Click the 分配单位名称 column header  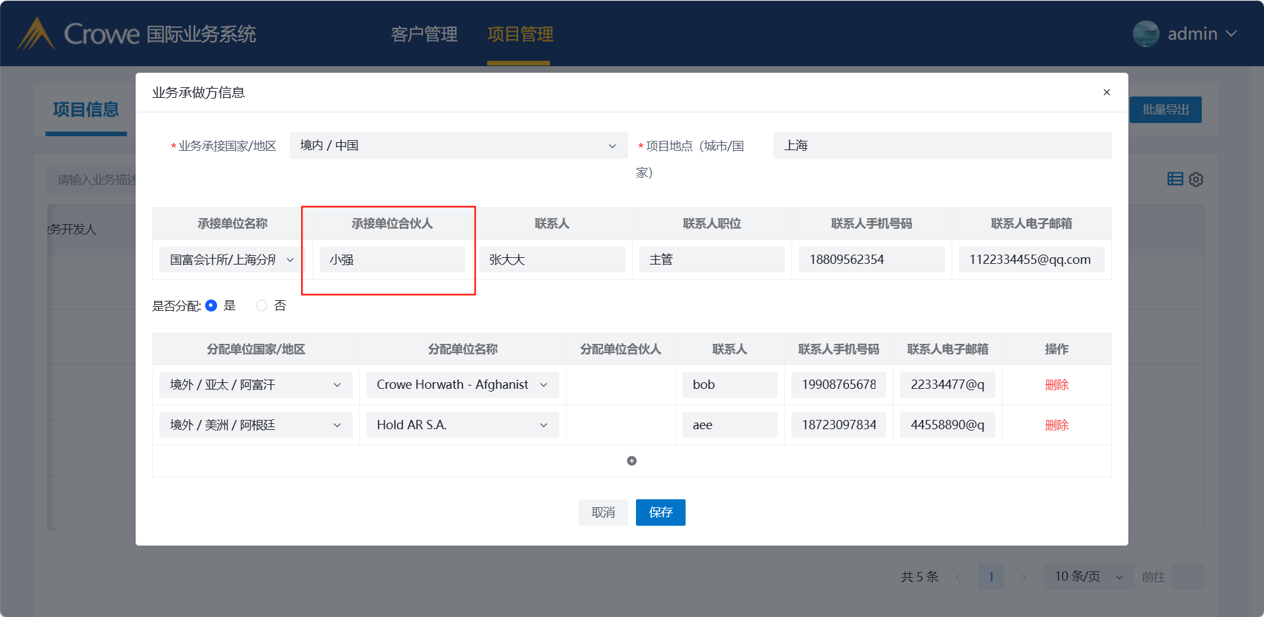(x=463, y=349)
